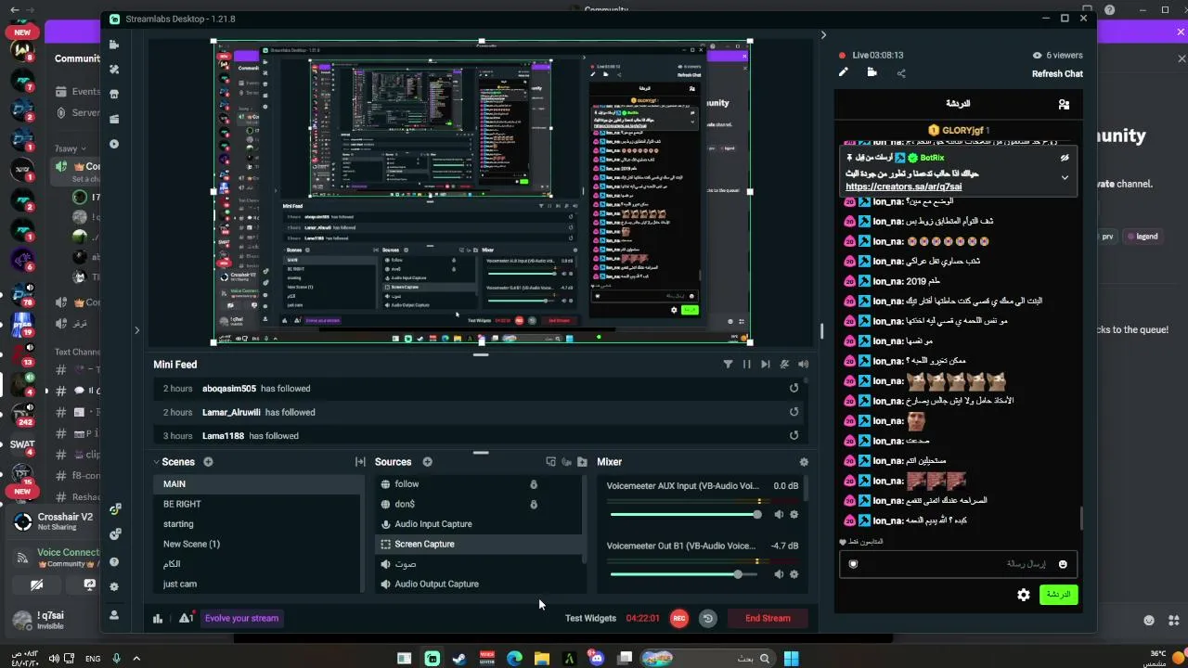Toggle the REC recording button
The height and width of the screenshot is (668, 1188).
(x=679, y=618)
